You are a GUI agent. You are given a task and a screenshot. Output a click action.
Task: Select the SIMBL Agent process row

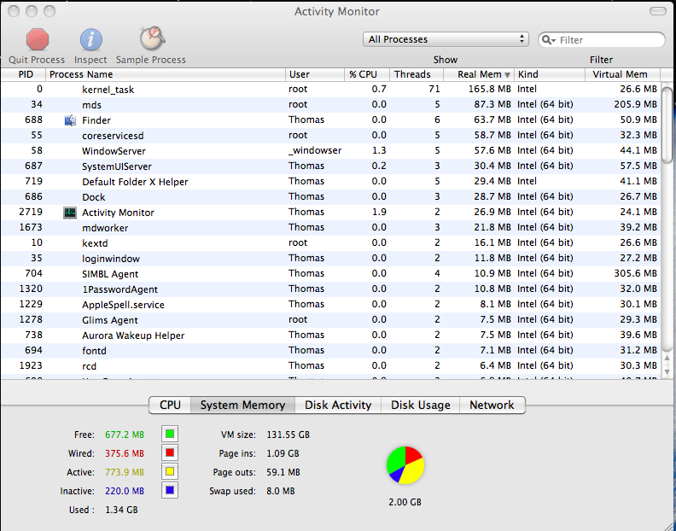click(330, 274)
